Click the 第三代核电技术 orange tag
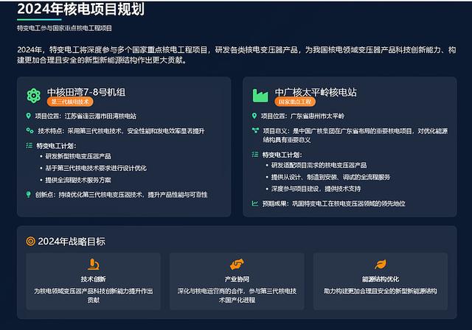Screen dimensions: 472x330 (x=70, y=102)
